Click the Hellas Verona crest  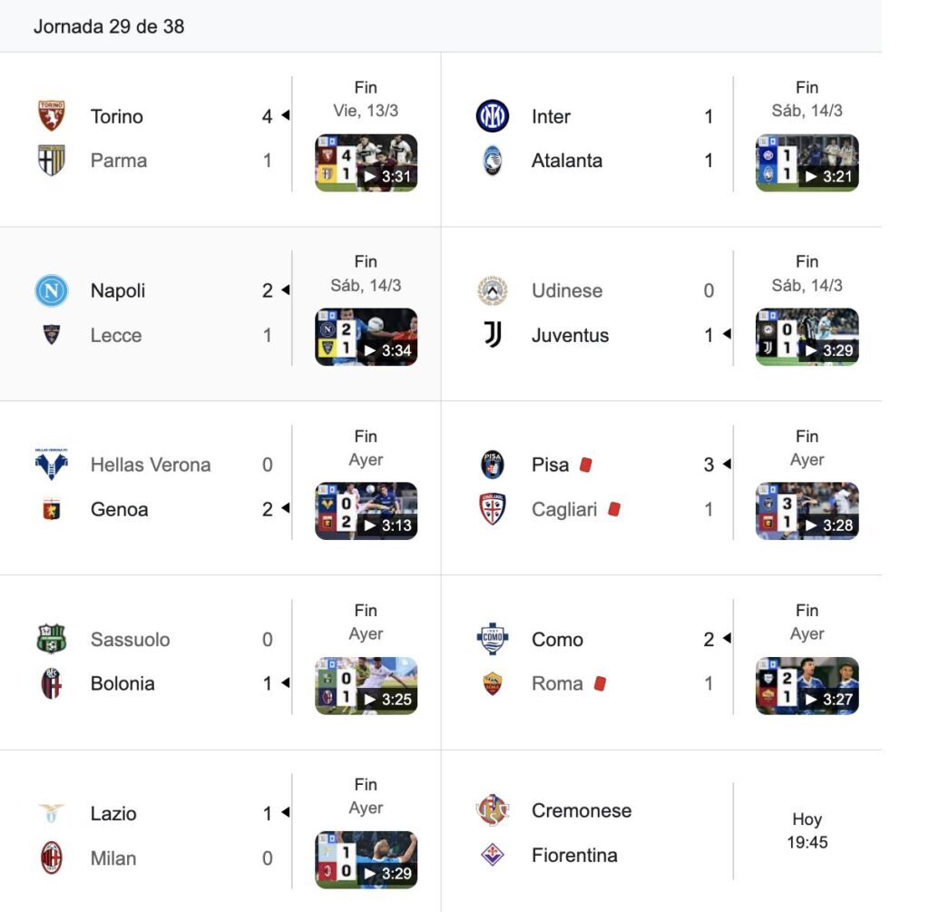(51, 465)
